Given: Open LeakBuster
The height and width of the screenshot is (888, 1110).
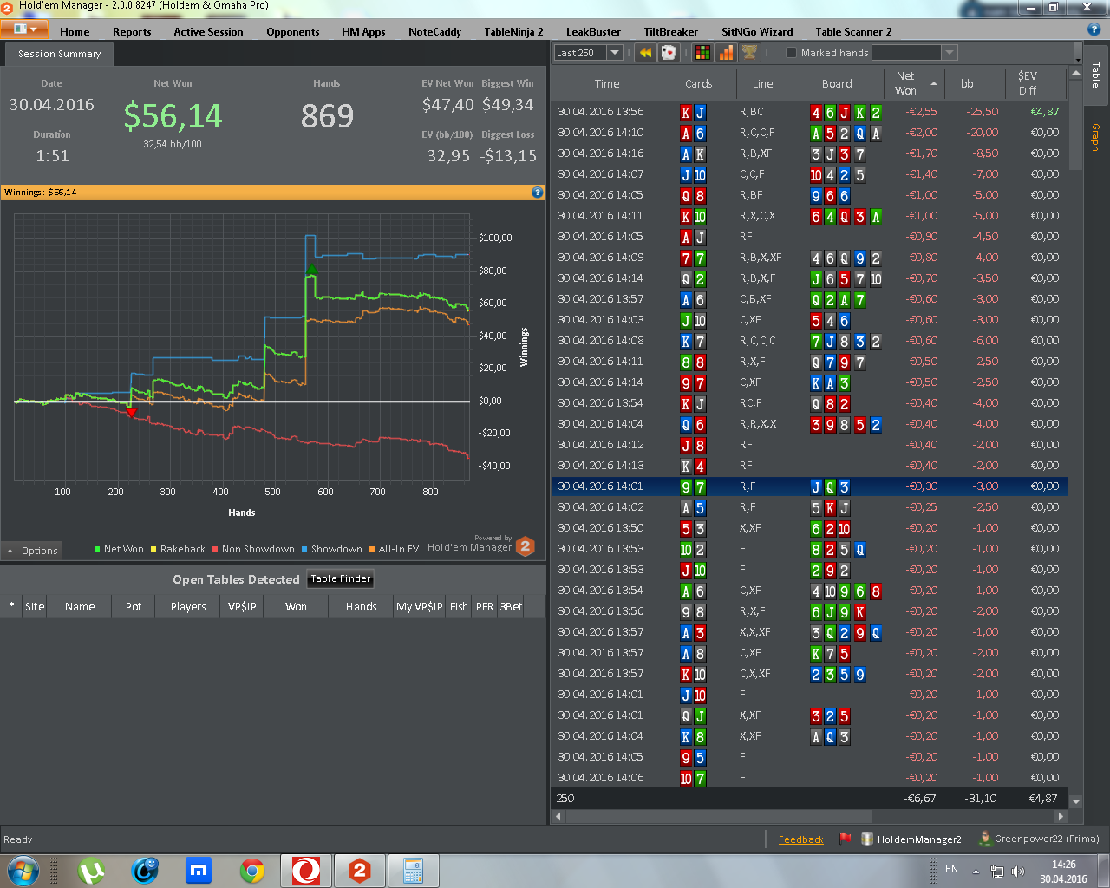Looking at the screenshot, I should tap(593, 31).
